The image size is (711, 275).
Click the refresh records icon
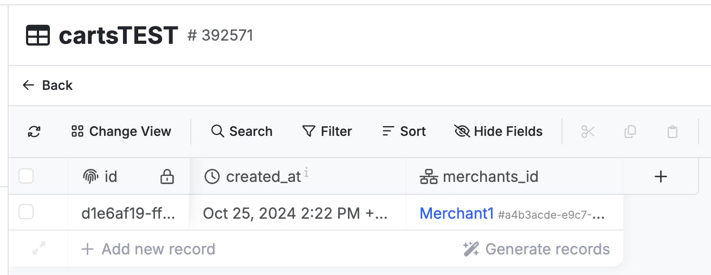[34, 132]
